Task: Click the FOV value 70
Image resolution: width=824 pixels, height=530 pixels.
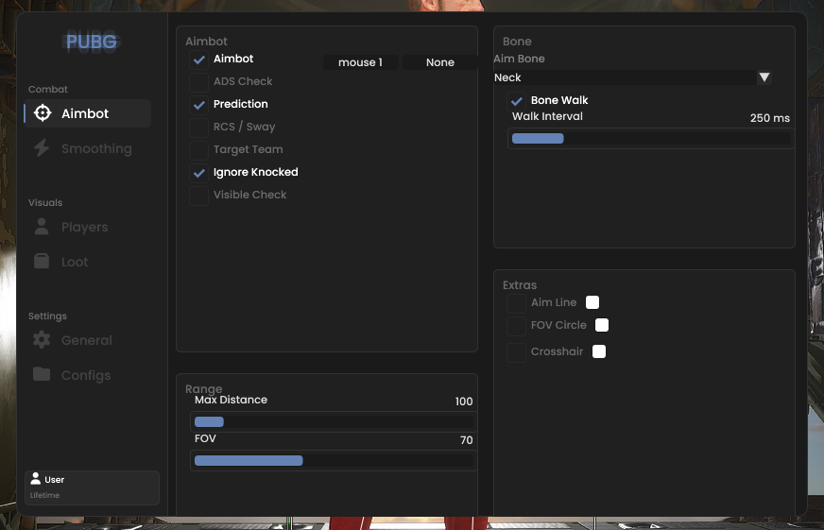Action: (466, 440)
